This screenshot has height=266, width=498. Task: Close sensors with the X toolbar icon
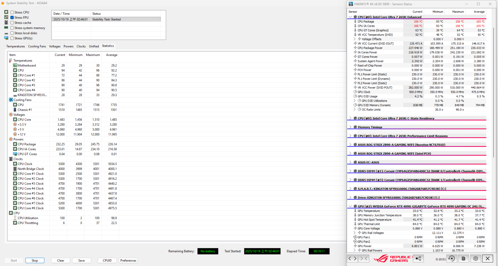click(x=487, y=259)
